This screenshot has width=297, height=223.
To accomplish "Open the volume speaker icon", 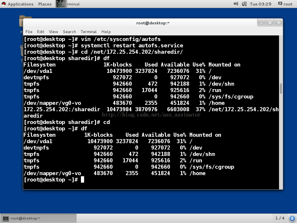I will [236, 4].
